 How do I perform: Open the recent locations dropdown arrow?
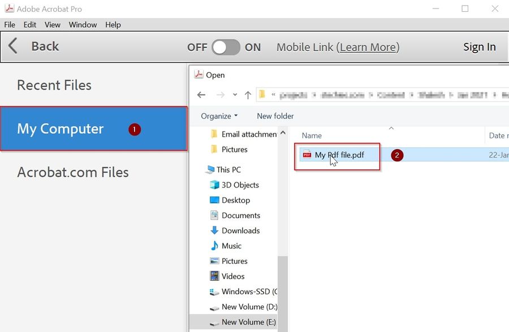(x=235, y=95)
